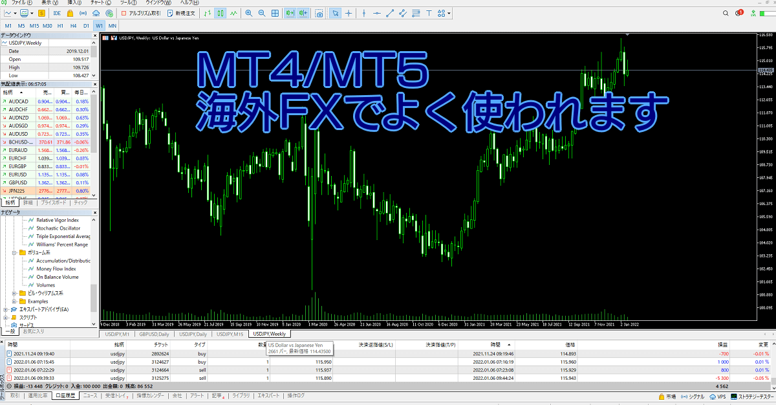Expand エキスパートアドバイザ(EA) node
Screen dimensions: 776x405
point(5,309)
